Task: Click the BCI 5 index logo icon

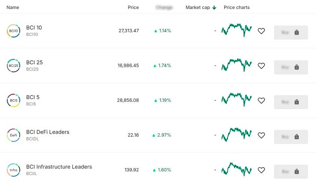Action: [x=13, y=101]
